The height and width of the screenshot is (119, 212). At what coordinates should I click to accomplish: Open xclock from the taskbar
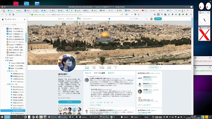(125, 117)
